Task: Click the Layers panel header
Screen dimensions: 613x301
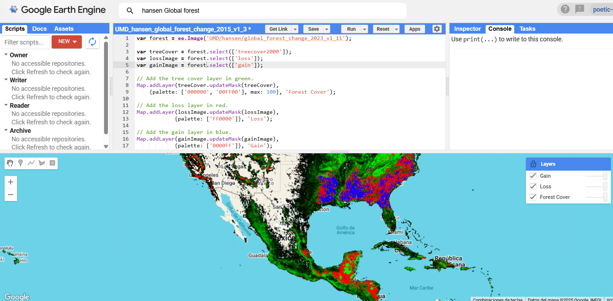Action: pos(568,164)
